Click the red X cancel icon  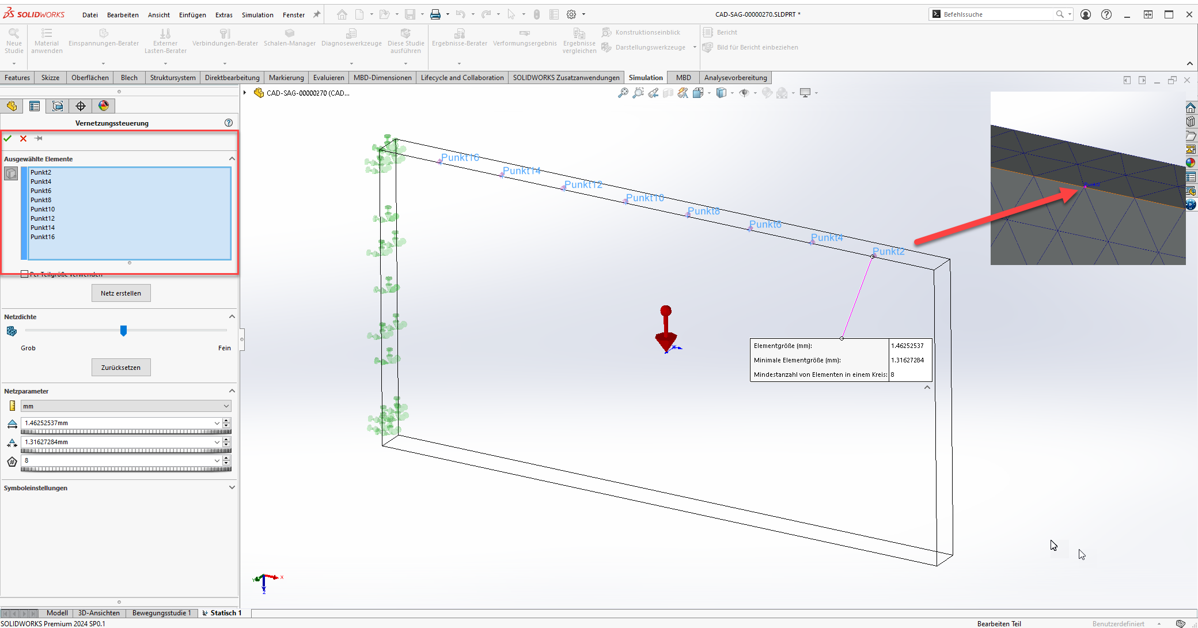tap(23, 138)
